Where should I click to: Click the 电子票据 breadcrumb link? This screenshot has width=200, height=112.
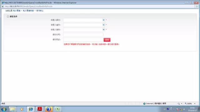pyautogui.click(x=17, y=11)
